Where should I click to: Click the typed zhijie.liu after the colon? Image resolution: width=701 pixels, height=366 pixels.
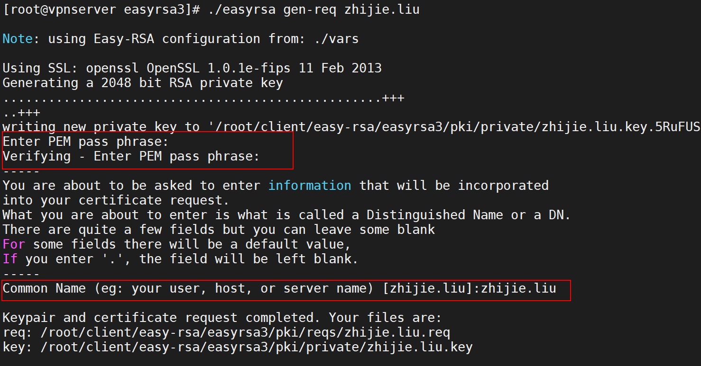tap(518, 288)
